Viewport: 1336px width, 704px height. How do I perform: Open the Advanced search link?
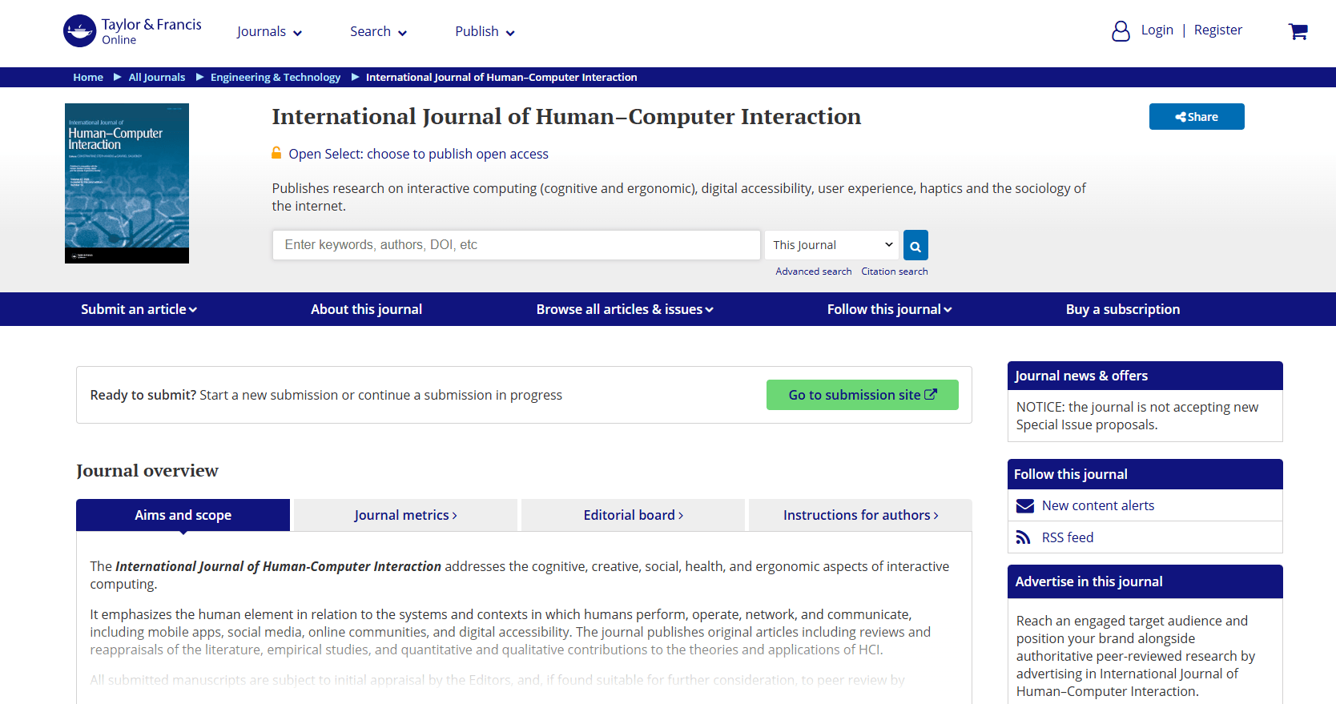813,272
